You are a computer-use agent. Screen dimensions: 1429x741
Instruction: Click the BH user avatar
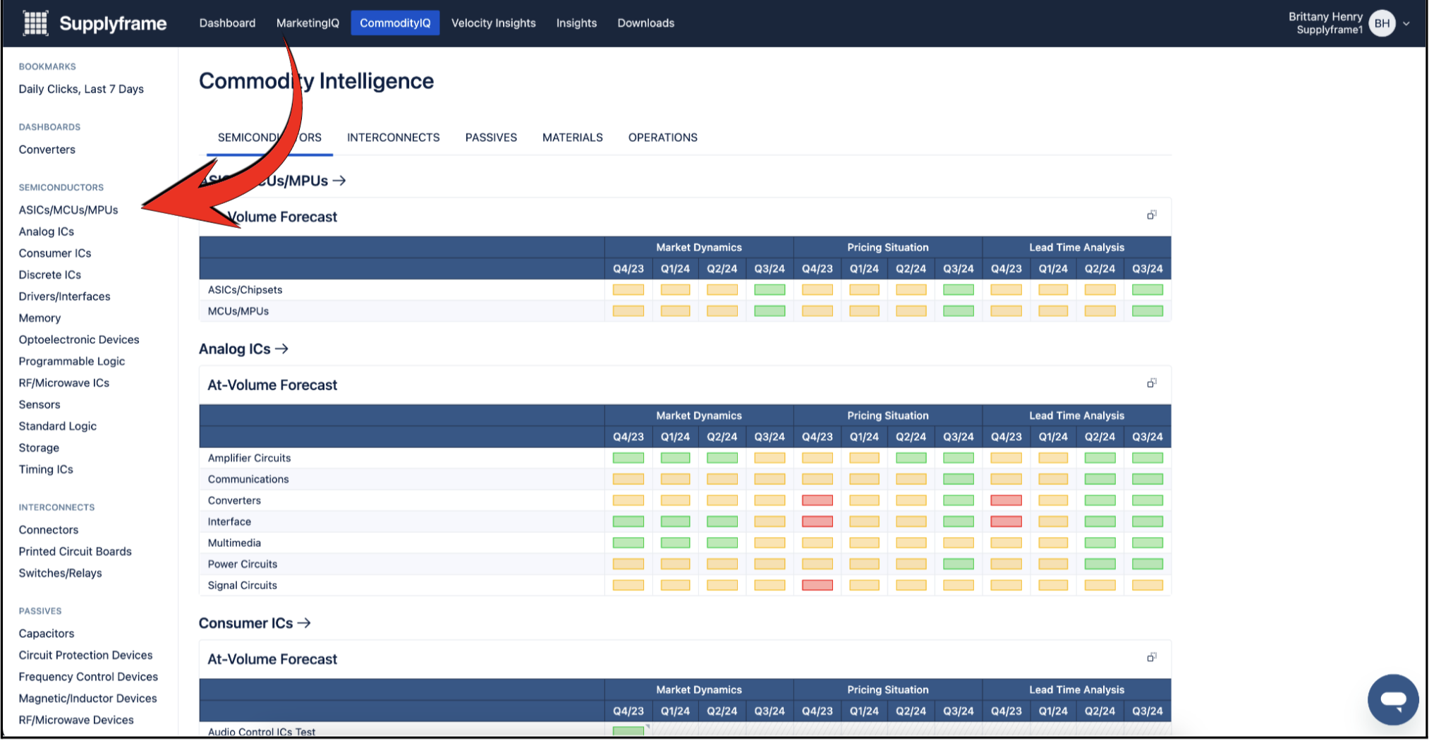point(1381,23)
